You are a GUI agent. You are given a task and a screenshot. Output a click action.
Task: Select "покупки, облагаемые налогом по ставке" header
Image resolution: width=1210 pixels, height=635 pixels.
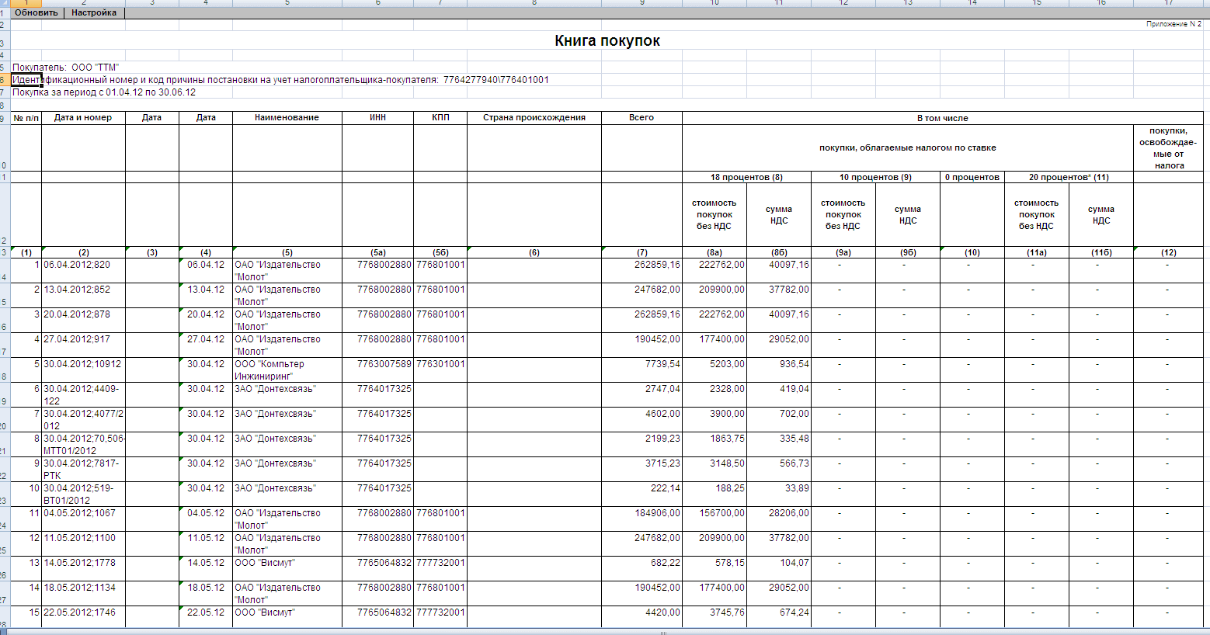pyautogui.click(x=907, y=147)
